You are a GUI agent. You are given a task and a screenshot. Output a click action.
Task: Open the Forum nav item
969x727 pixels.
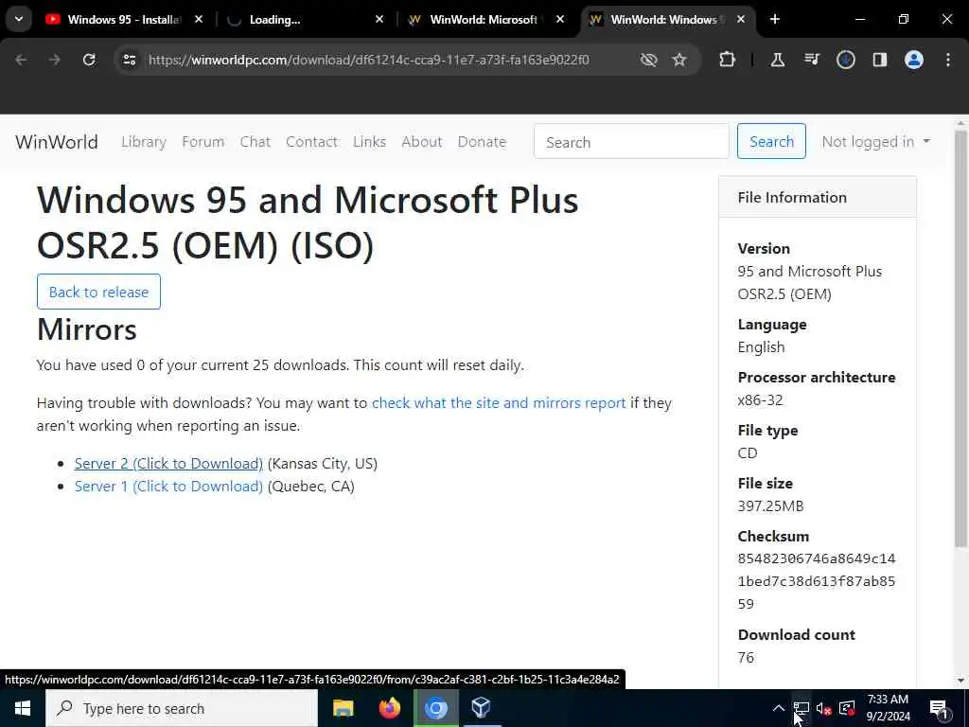(203, 142)
